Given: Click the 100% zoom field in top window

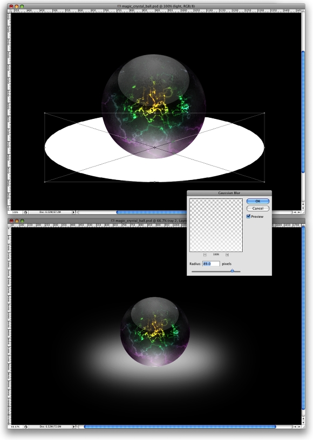Looking at the screenshot, I should click(x=15, y=212).
